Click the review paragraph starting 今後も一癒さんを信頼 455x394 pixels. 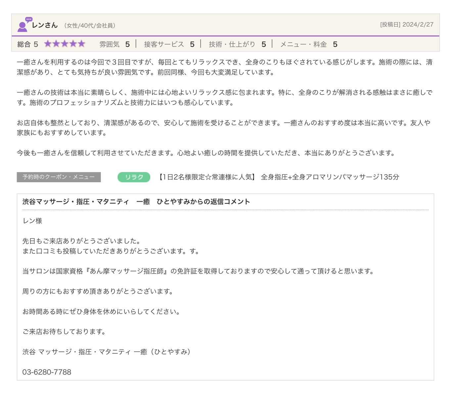(x=207, y=153)
